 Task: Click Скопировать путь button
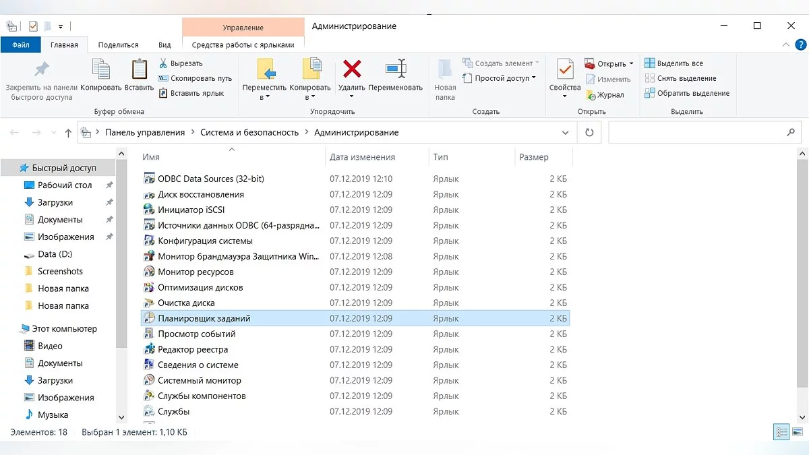(195, 78)
